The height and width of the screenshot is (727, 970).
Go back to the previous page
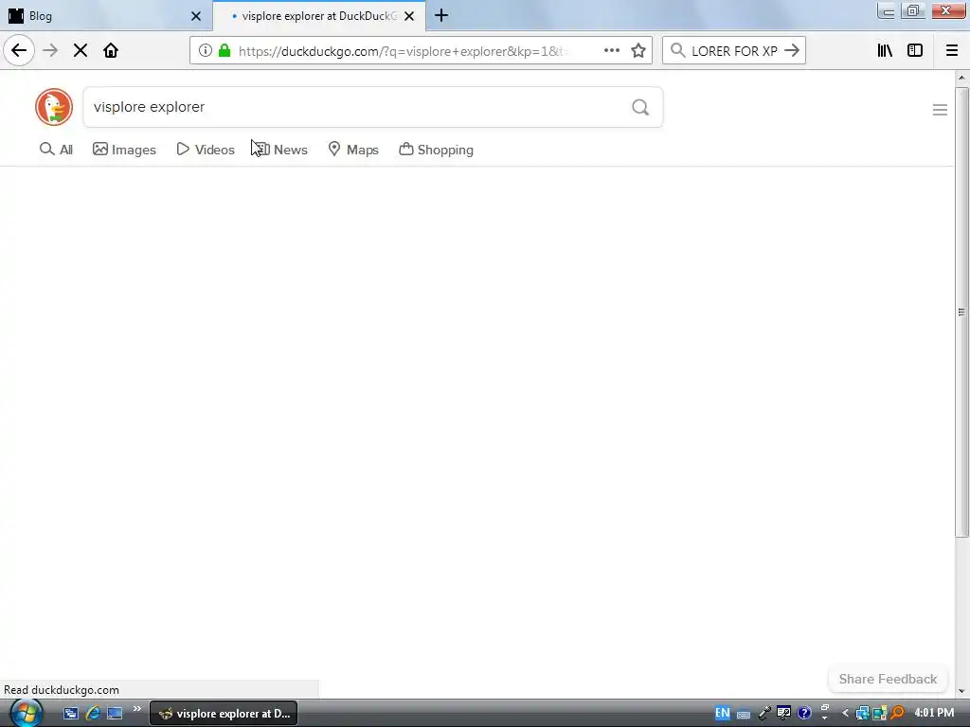(x=19, y=51)
